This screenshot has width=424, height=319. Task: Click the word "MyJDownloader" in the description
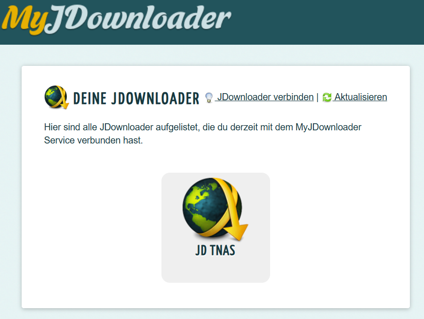pyautogui.click(x=328, y=127)
